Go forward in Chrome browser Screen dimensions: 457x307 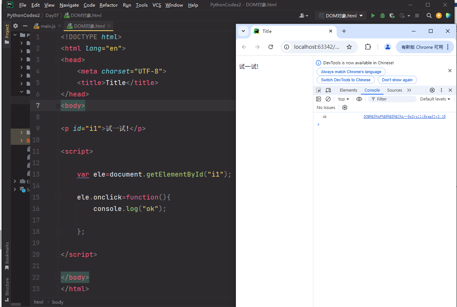point(257,47)
